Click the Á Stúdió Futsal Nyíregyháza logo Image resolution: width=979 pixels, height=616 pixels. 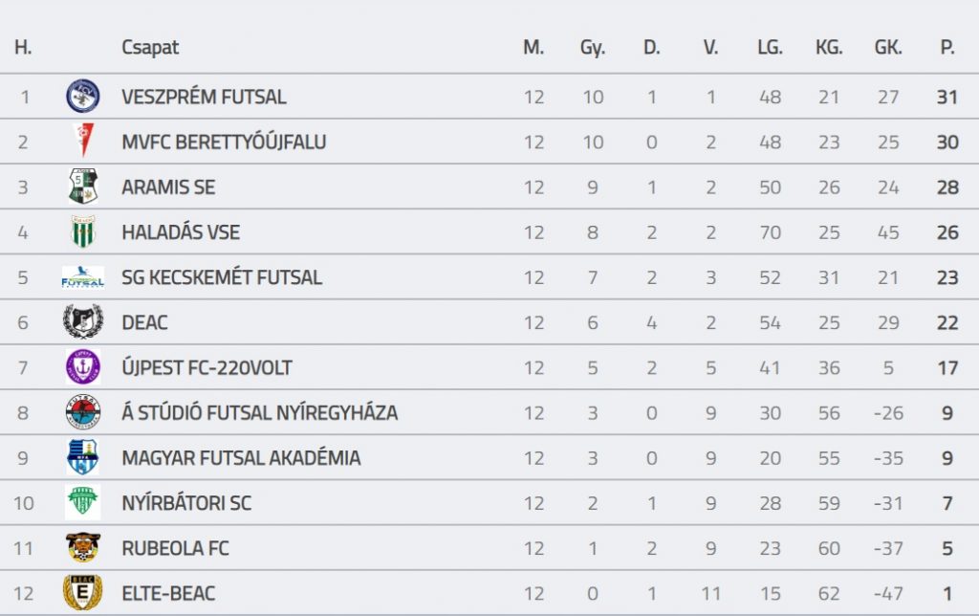click(x=82, y=413)
